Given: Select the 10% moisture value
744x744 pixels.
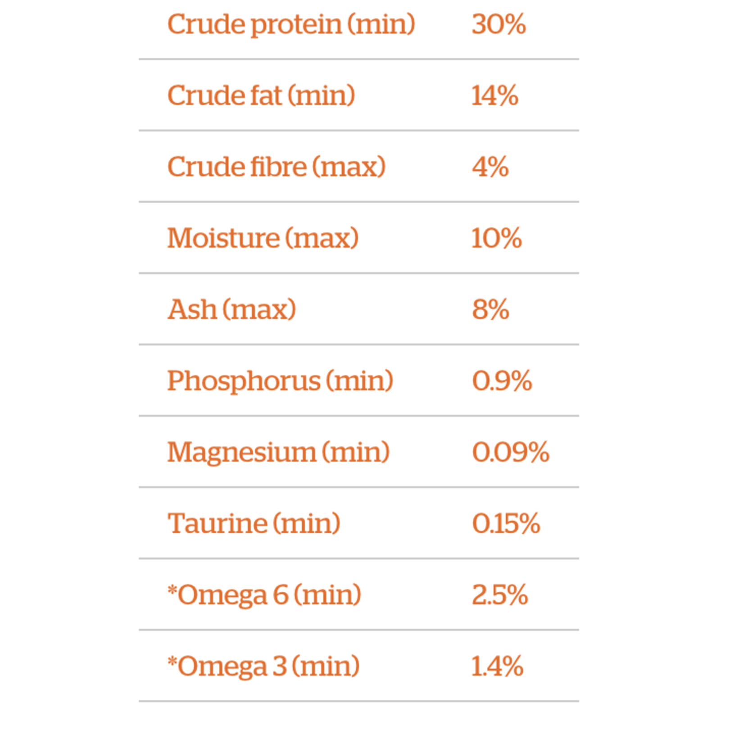Looking at the screenshot, I should coord(496,238).
